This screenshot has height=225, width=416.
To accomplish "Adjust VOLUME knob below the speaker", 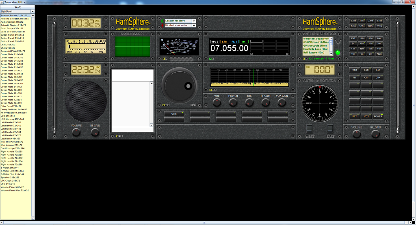I will (76, 132).
